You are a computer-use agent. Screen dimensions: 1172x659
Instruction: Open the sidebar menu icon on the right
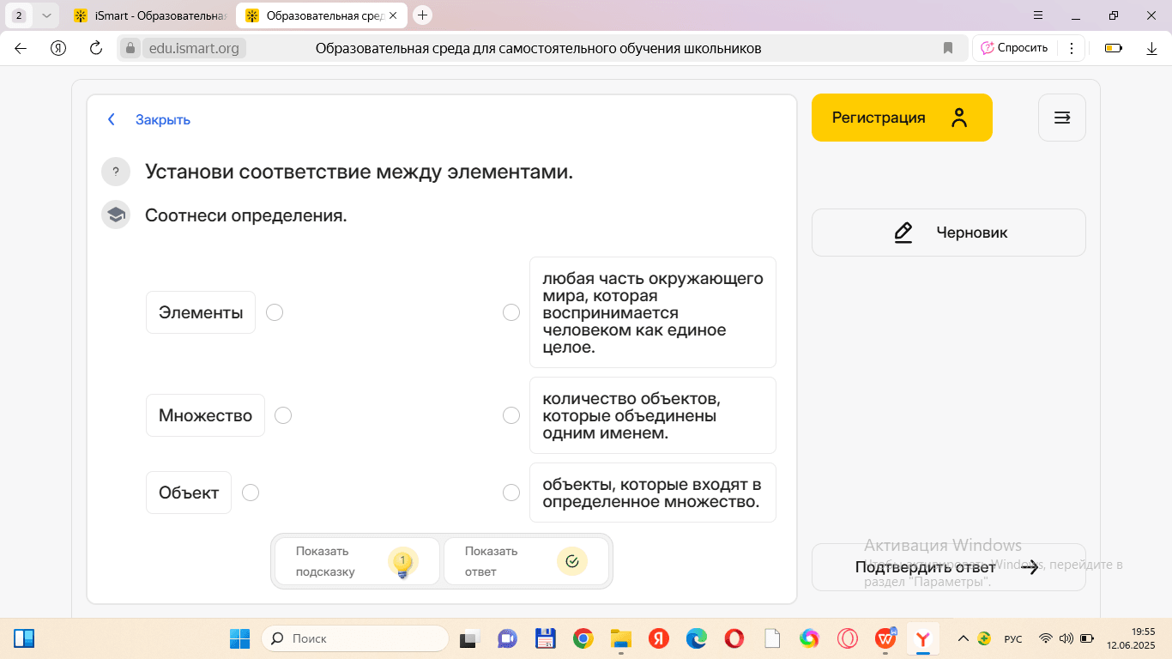tap(1061, 118)
